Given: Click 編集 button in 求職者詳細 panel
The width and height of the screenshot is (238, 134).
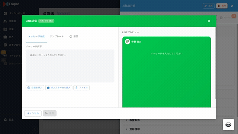Looking at the screenshot, I should (209, 6).
